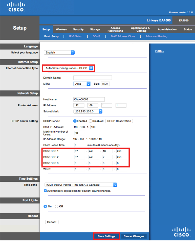Select the Basic Setup sub-tab
The width and height of the screenshot is (196, 241).
click(x=51, y=36)
